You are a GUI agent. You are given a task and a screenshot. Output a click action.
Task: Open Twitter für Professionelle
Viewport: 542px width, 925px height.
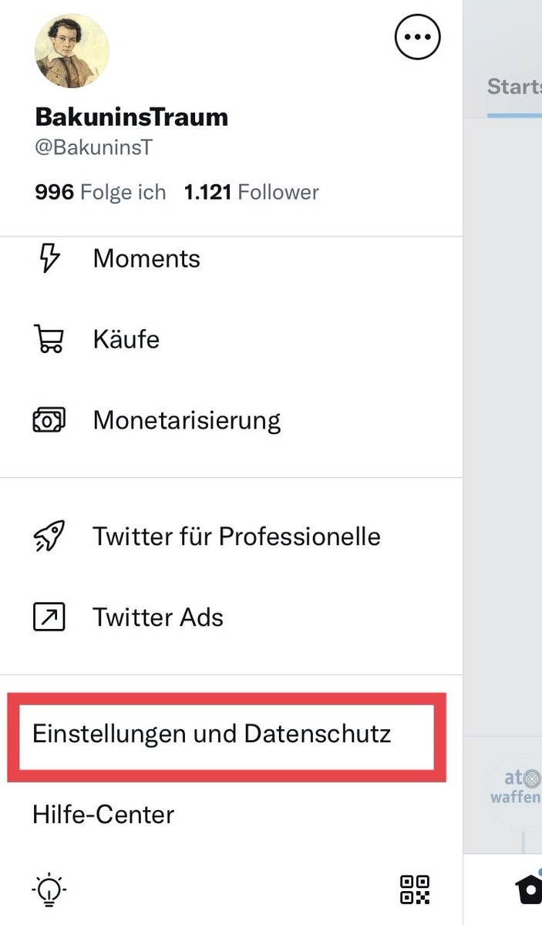pos(237,536)
